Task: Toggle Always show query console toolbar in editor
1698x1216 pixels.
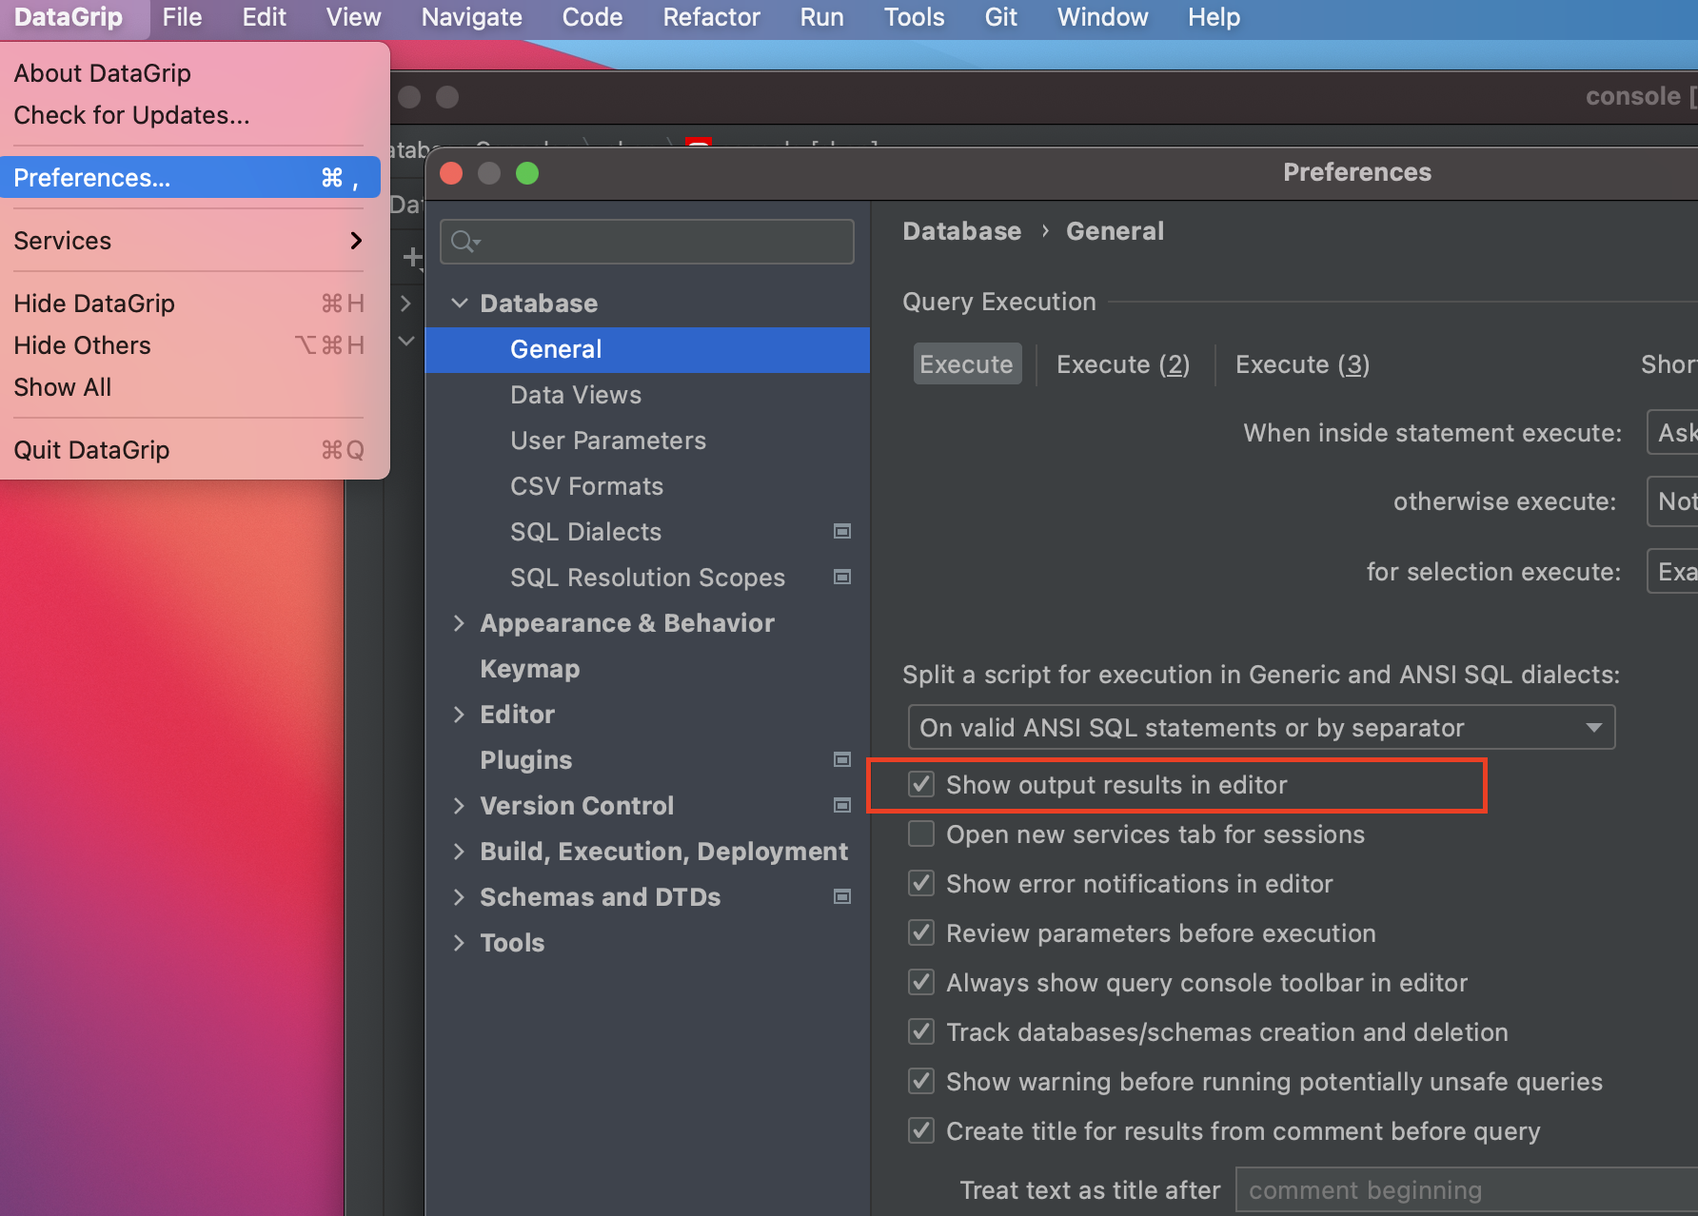Action: [x=921, y=982]
